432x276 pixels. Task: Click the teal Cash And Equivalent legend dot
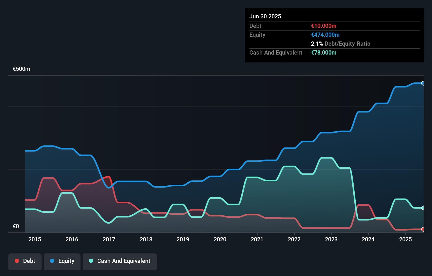tap(91, 261)
